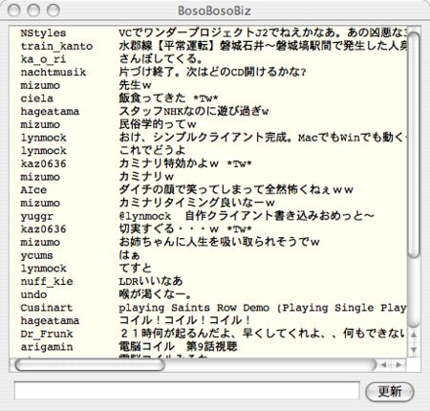Select the Cusinart username

[47, 308]
